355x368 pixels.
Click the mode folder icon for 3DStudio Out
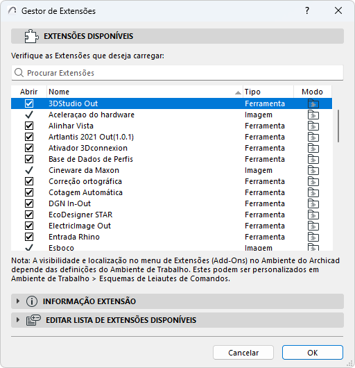click(313, 103)
